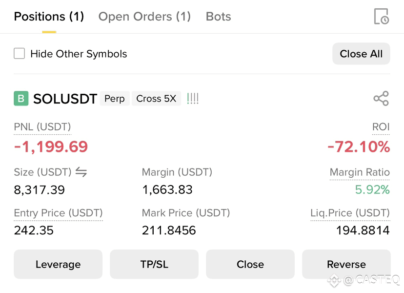The width and height of the screenshot is (404, 293).
Task: Reverse the SOLUSDT position
Action: pyautogui.click(x=346, y=264)
